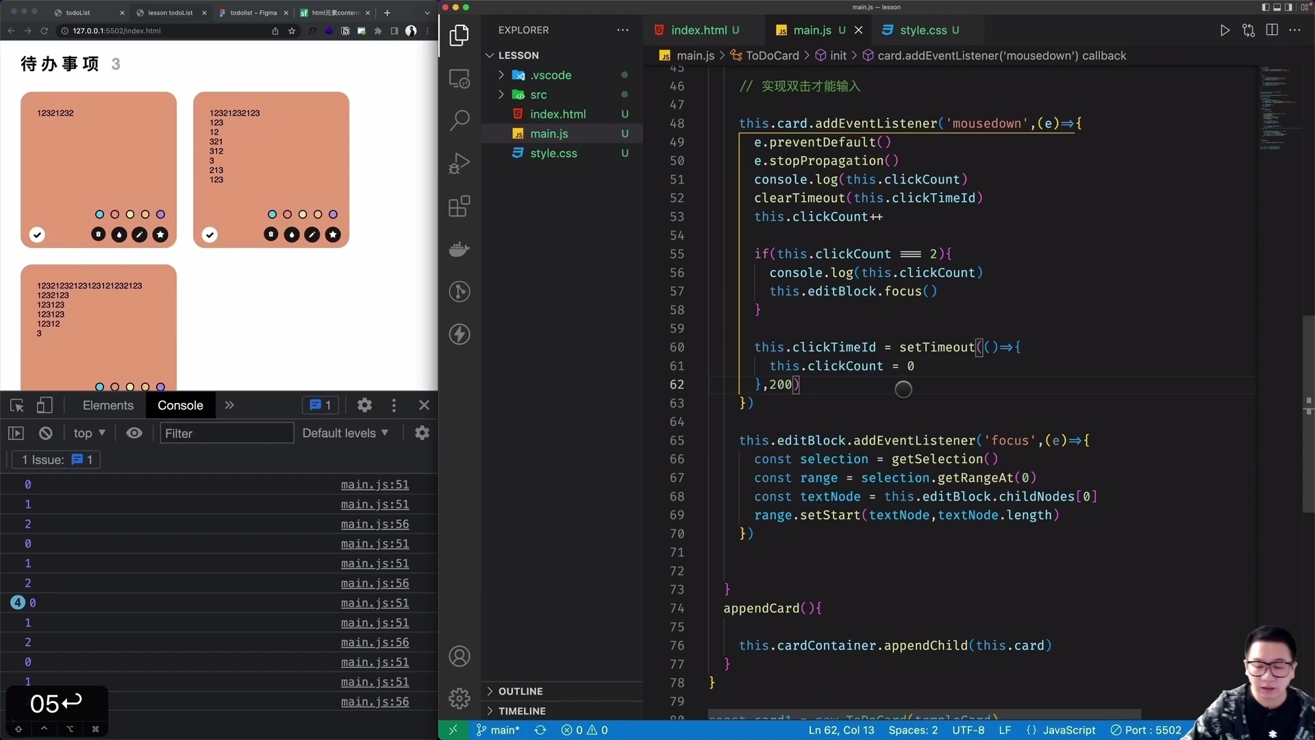
Task: Open the Extensions view
Action: coord(460,206)
